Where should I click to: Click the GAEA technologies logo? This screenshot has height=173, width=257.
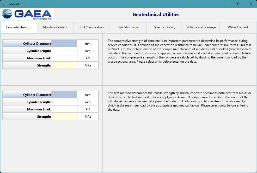[x=27, y=14]
